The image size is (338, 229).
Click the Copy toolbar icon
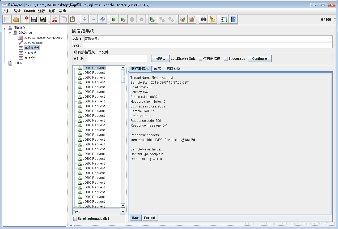click(64, 19)
